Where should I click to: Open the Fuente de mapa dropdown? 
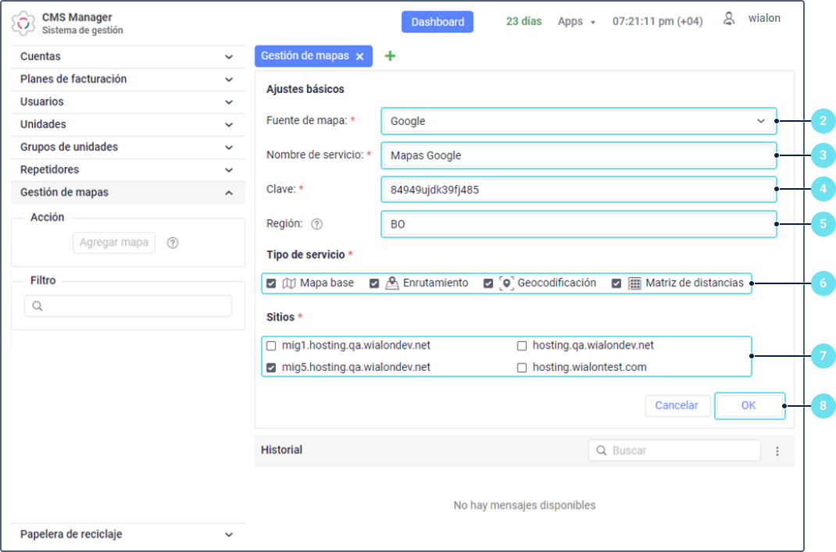pyautogui.click(x=579, y=121)
